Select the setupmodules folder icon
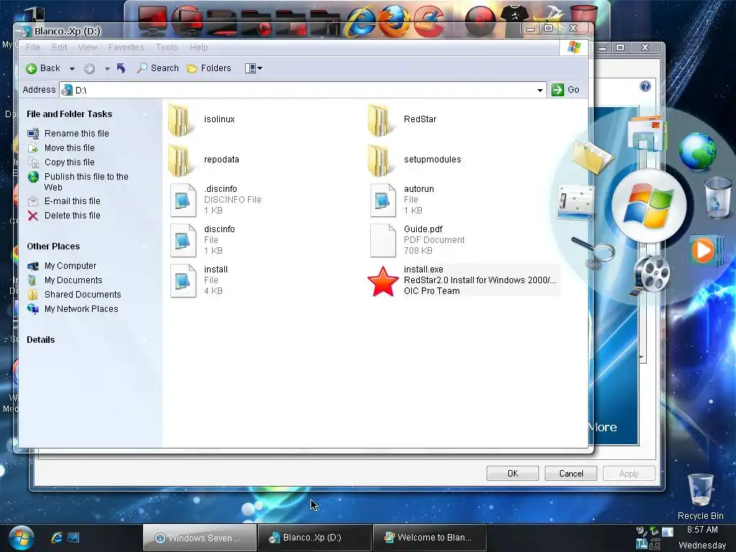The height and width of the screenshot is (552, 736). coord(380,160)
